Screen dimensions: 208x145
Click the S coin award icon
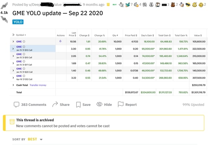click(x=151, y=5)
